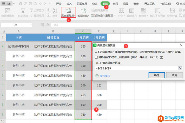This screenshot has height=123, width=185.
Task: Click the 查找 search icon
Action: 178,4
